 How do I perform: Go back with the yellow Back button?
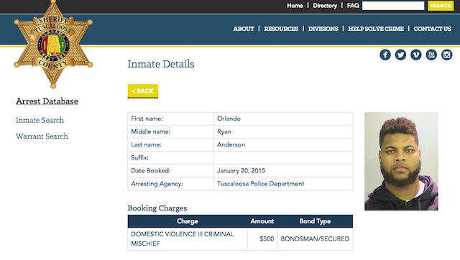tap(143, 91)
